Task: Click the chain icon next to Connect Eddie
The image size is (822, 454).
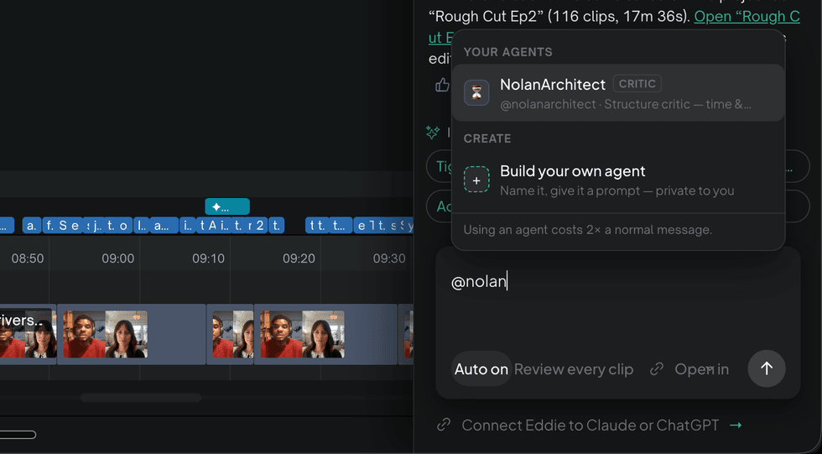Action: pyautogui.click(x=444, y=425)
